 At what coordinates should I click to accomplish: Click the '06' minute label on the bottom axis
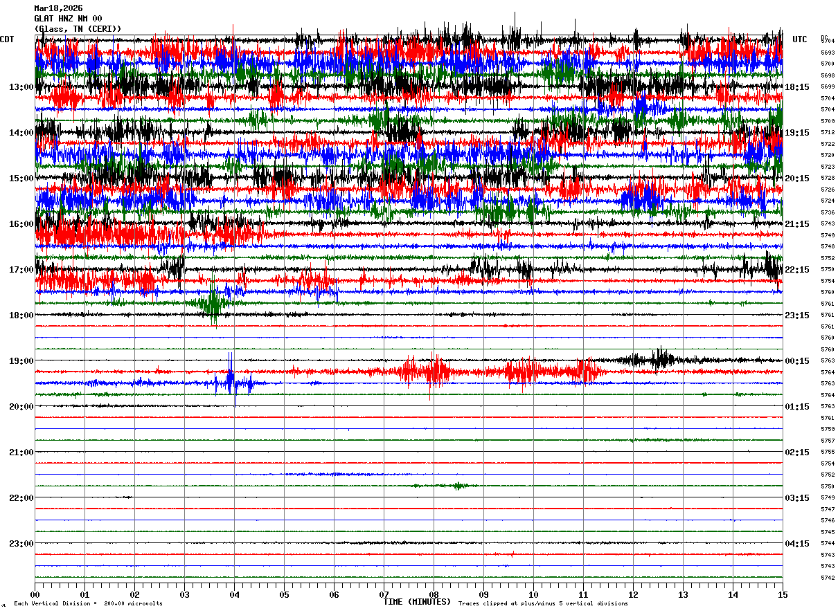pyautogui.click(x=334, y=594)
